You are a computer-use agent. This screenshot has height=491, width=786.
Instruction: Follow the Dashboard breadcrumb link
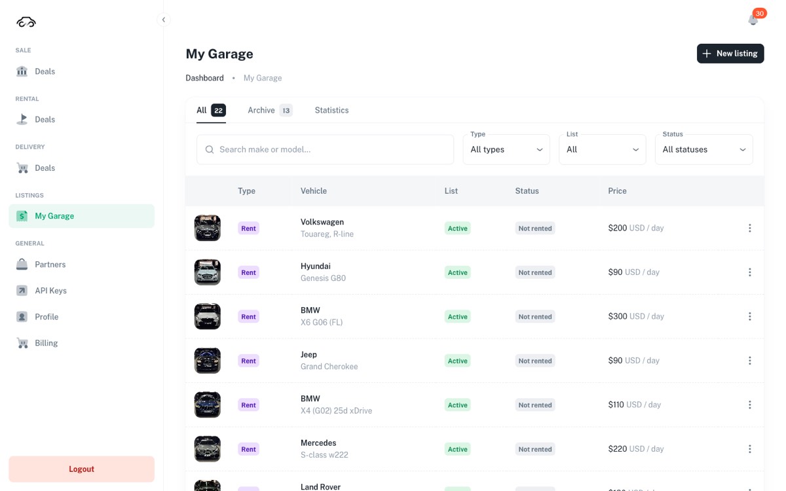pyautogui.click(x=204, y=78)
